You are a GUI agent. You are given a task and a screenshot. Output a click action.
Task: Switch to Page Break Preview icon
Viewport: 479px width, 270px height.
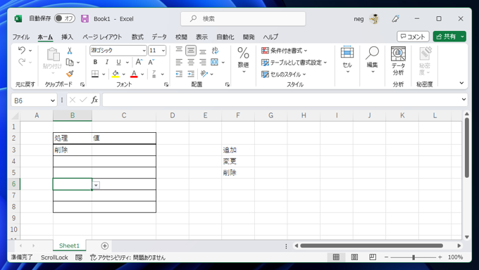[x=373, y=257]
